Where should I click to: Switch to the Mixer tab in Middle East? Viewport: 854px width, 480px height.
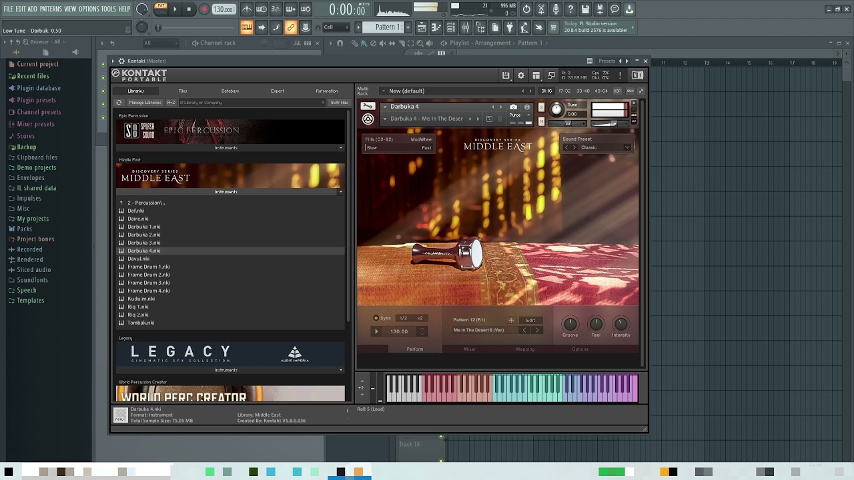pos(470,349)
